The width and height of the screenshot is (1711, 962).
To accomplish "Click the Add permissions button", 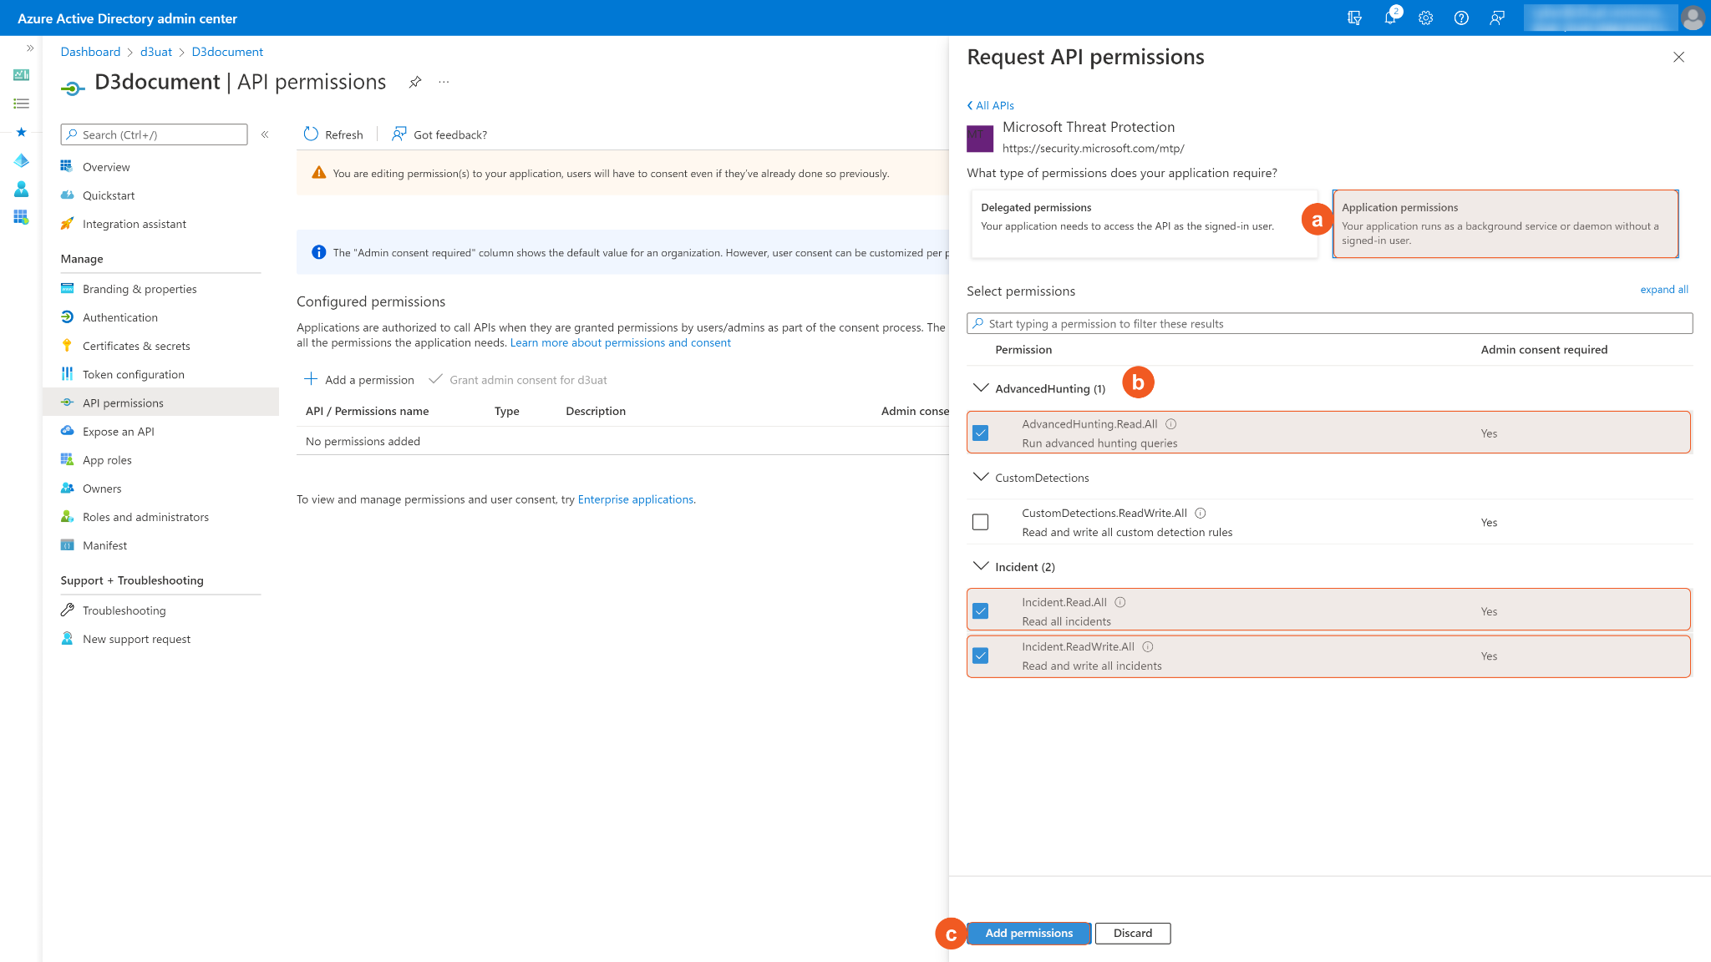I will coord(1028,934).
